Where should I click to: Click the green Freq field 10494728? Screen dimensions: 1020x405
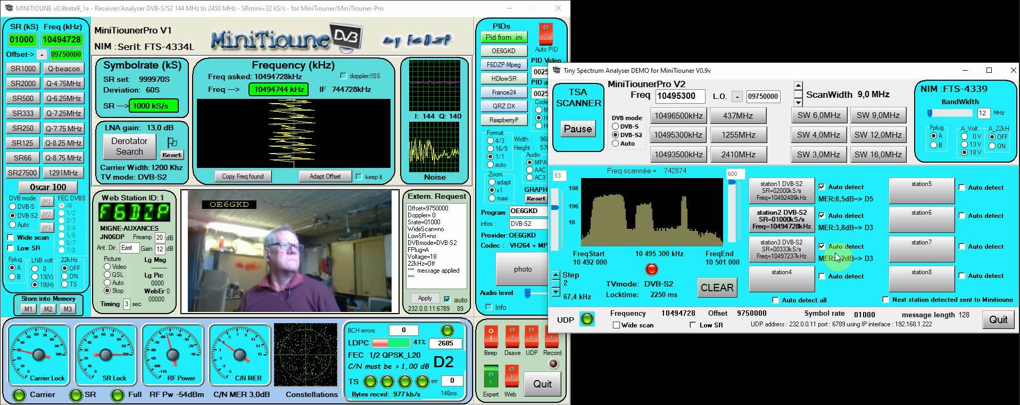[62, 39]
